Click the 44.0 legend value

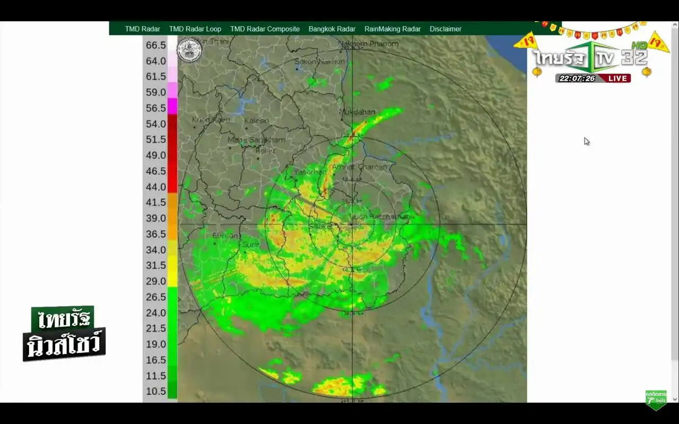[156, 187]
